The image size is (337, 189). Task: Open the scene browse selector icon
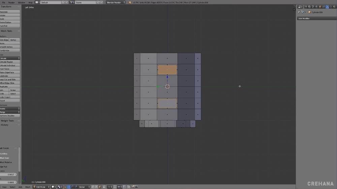click(72, 2)
